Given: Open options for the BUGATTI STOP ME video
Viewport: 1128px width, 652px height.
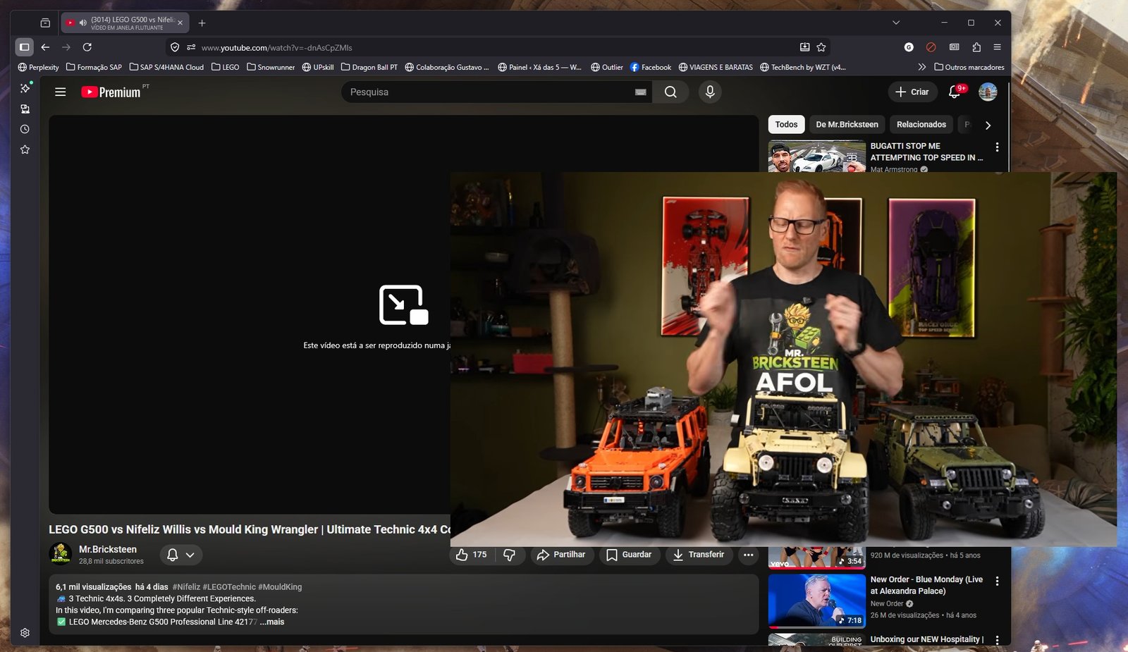Looking at the screenshot, I should [x=997, y=147].
